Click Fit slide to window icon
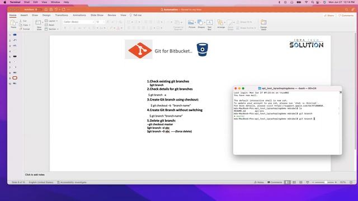The width and height of the screenshot is (358, 201). click(351, 183)
